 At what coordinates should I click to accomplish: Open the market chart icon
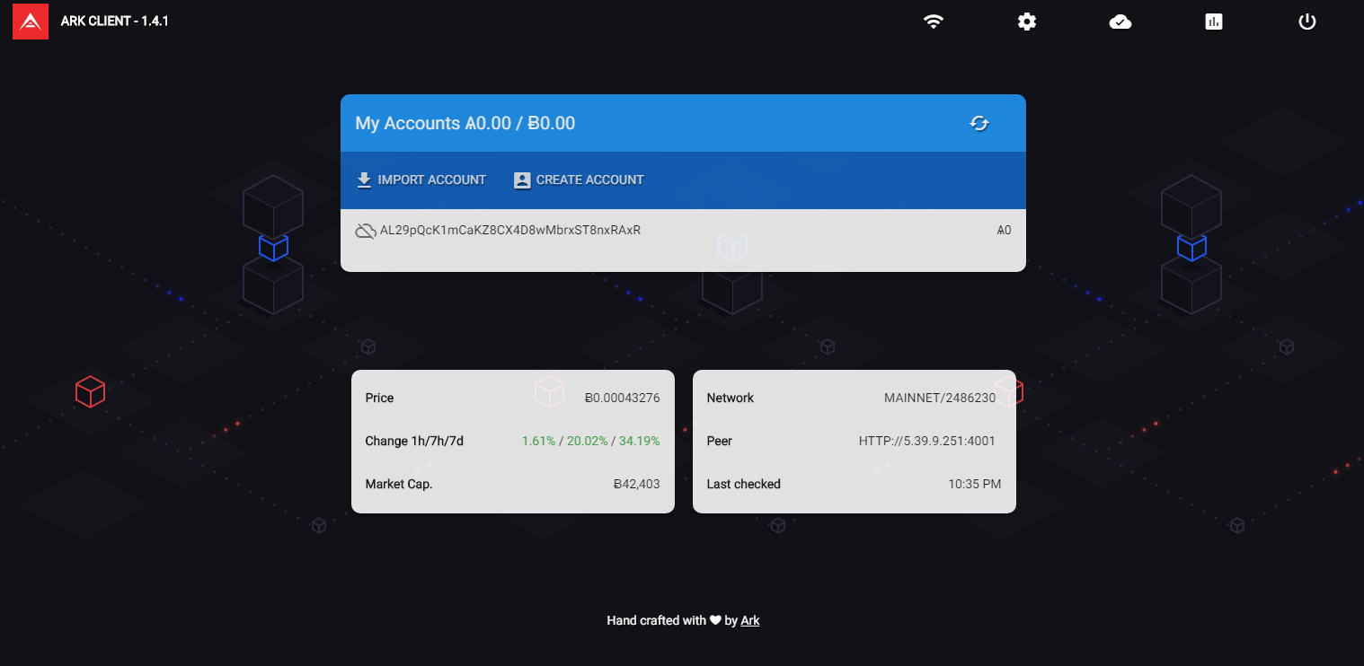tap(1214, 22)
